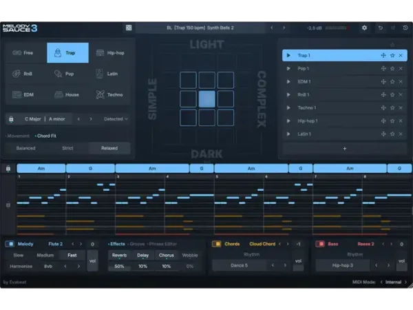Open the Phrase Editor tab
Screen dimensions: 413x310
coord(162,244)
